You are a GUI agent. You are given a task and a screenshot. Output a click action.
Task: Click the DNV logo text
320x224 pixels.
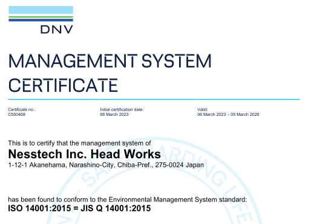pos(57,30)
